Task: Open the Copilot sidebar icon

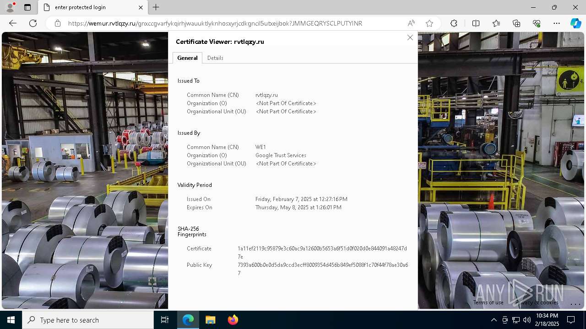Action: point(575,23)
